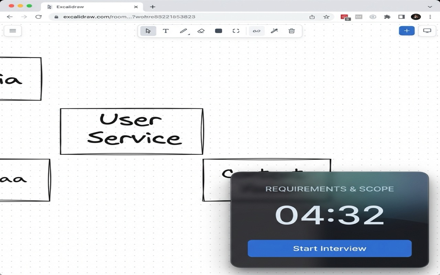
Task: Activate the laser pointer tool
Action: coord(256,31)
